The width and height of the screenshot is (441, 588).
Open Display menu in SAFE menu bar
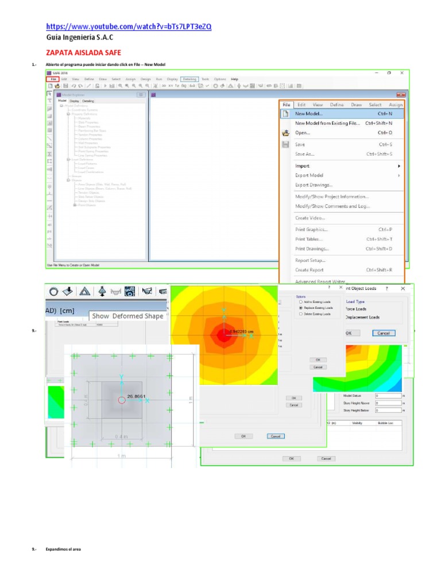(x=172, y=79)
